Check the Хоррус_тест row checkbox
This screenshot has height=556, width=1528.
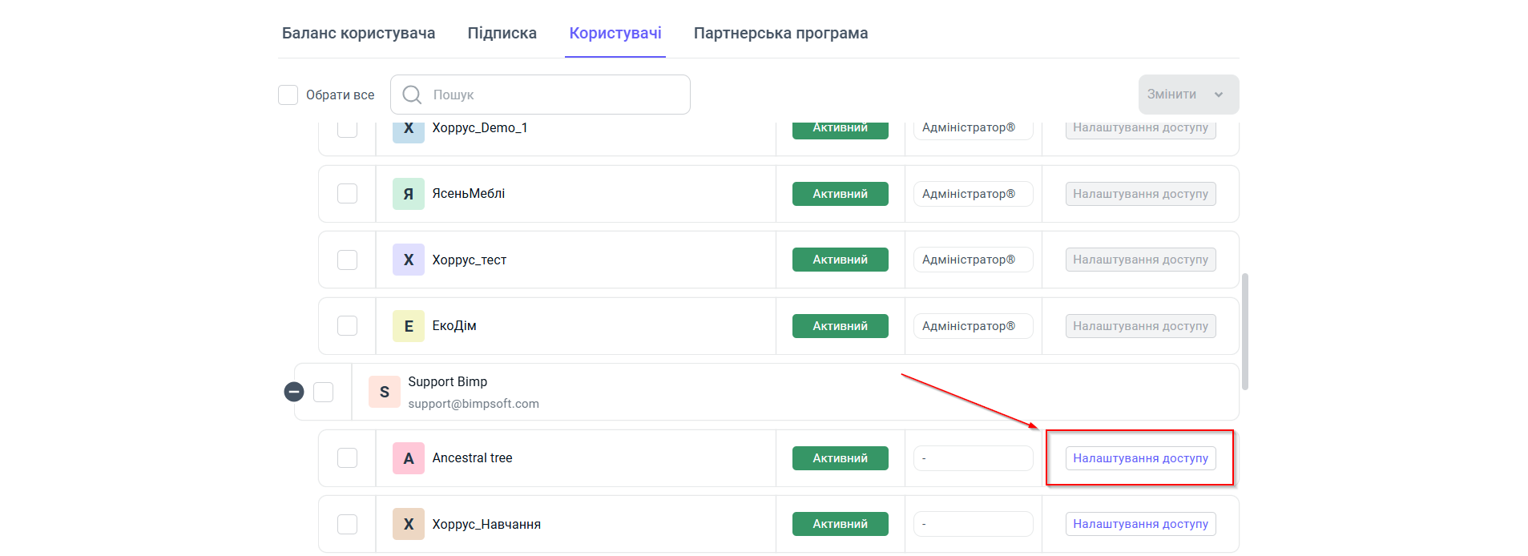(347, 260)
